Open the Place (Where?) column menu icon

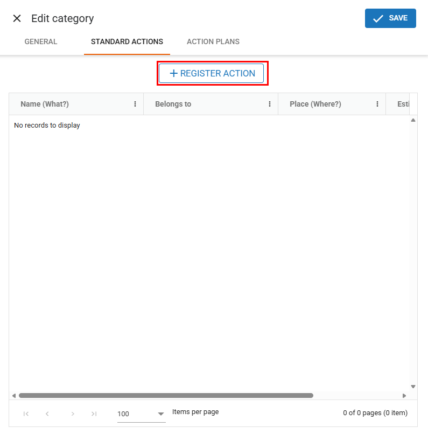[377, 104]
